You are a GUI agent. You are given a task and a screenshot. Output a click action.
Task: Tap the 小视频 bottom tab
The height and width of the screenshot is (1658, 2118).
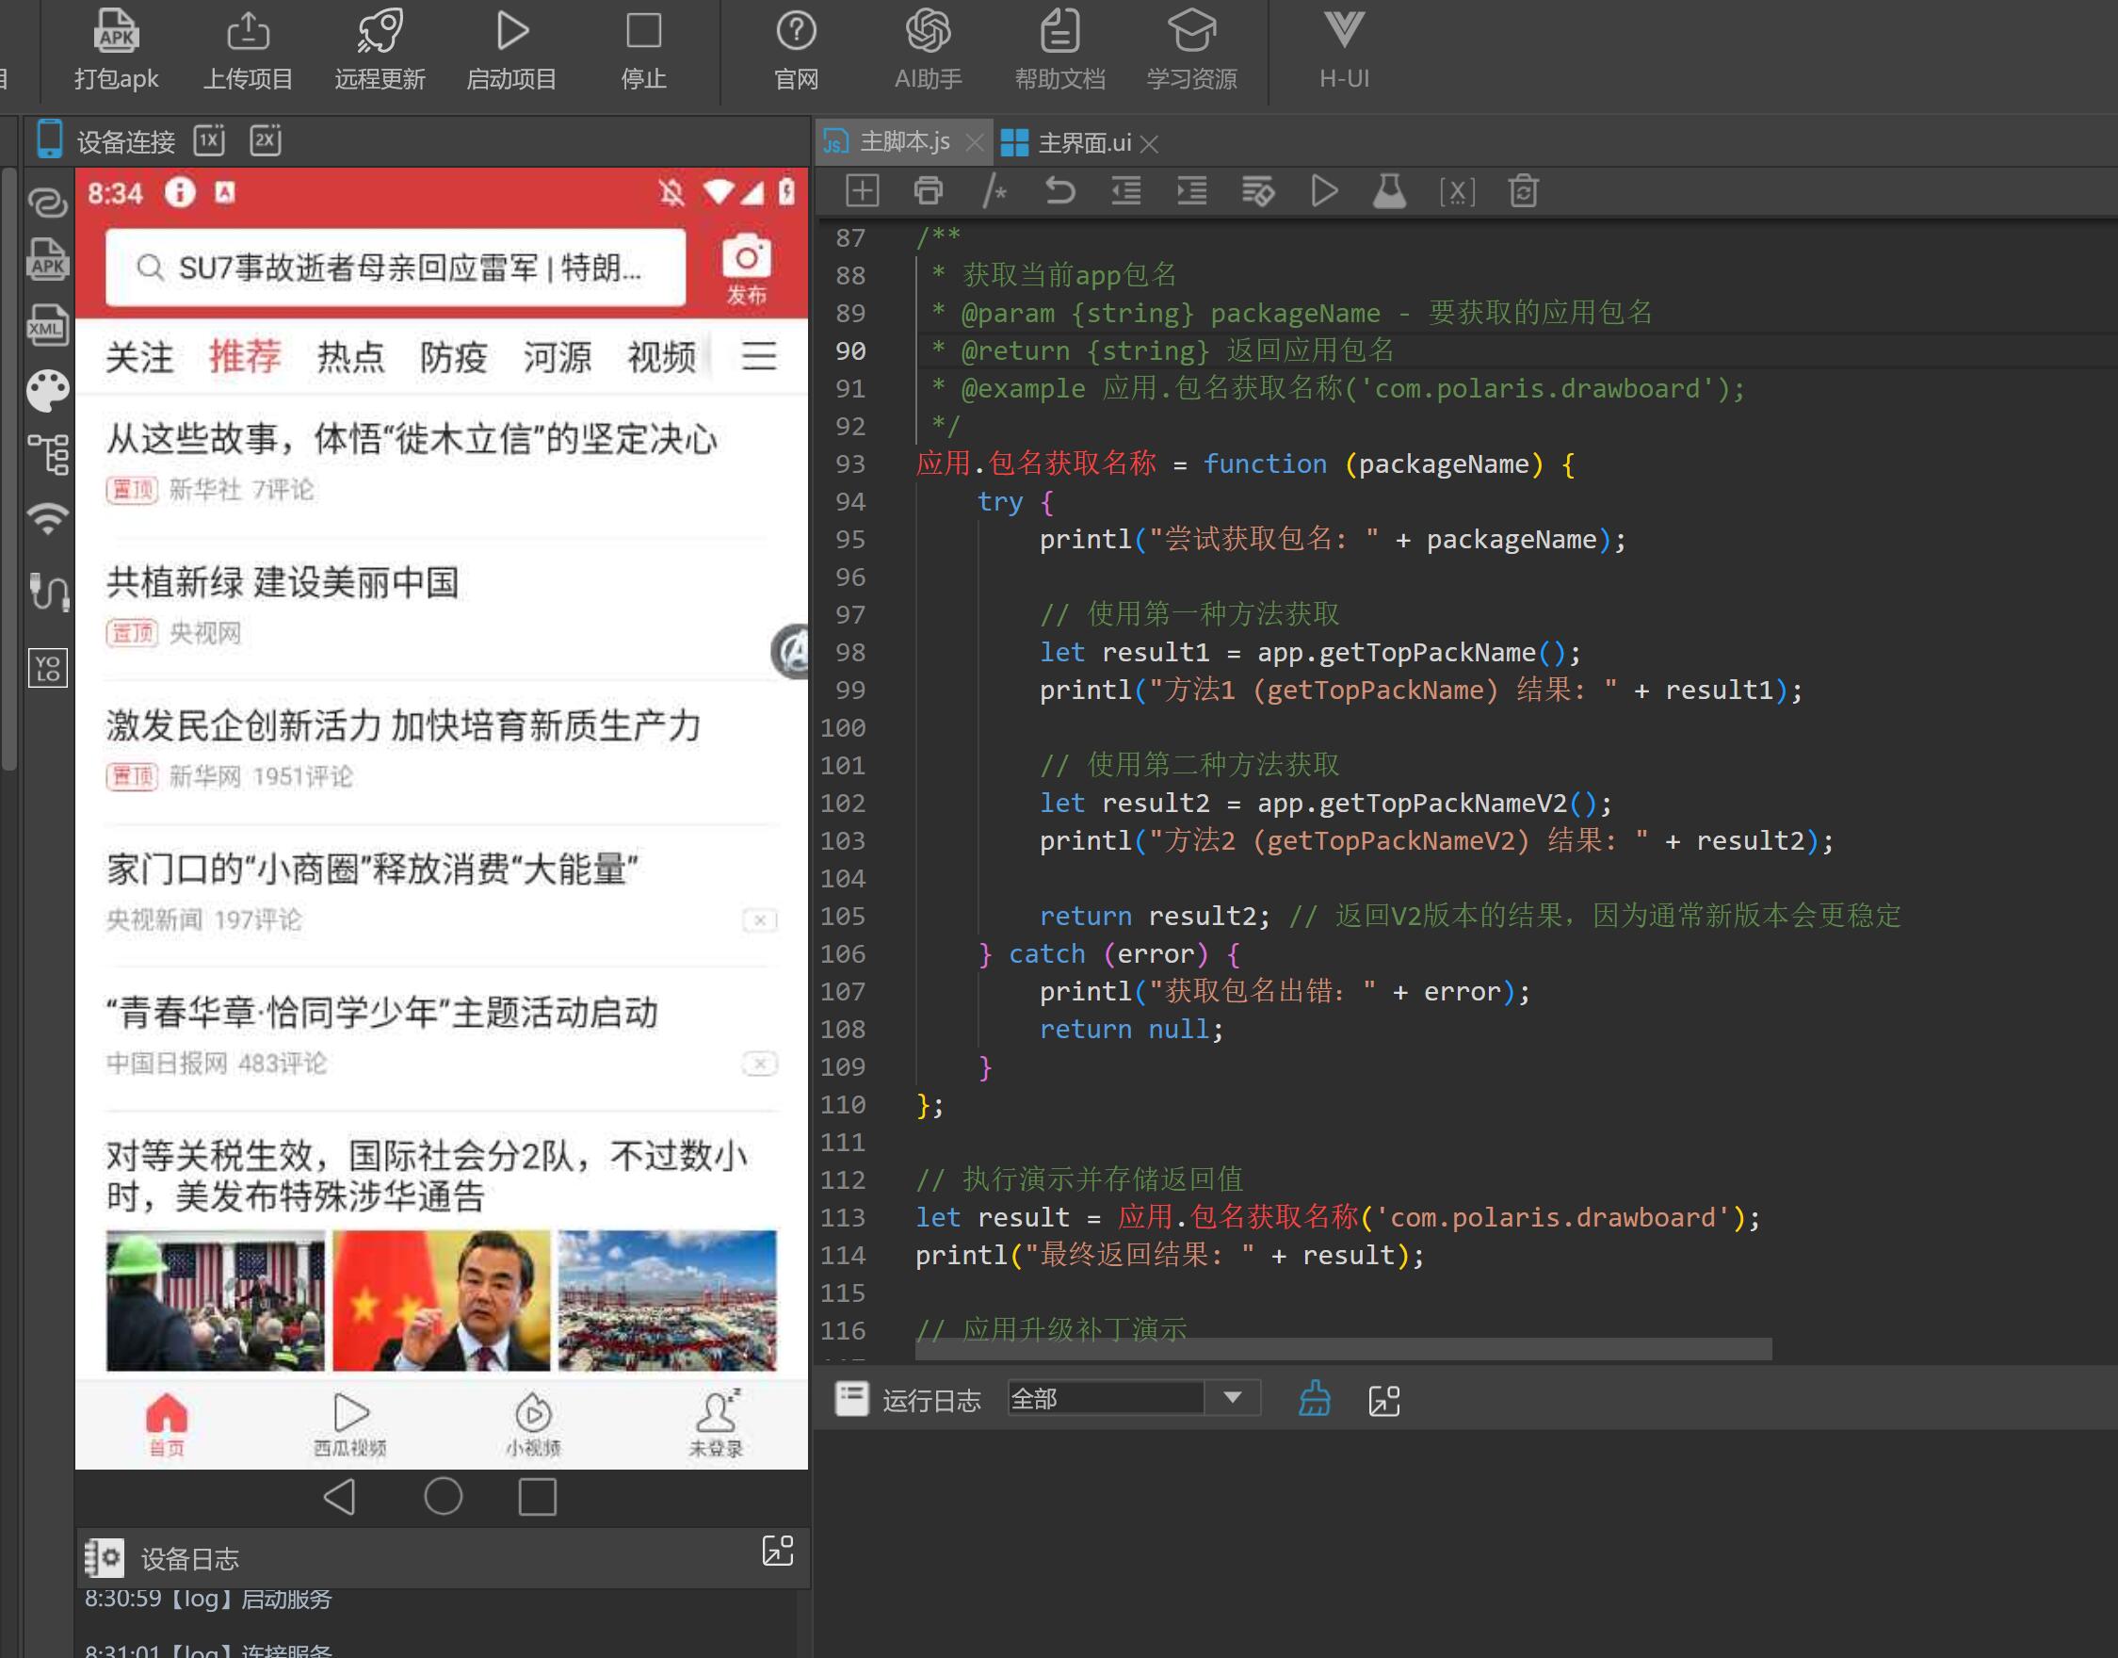pyautogui.click(x=534, y=1424)
